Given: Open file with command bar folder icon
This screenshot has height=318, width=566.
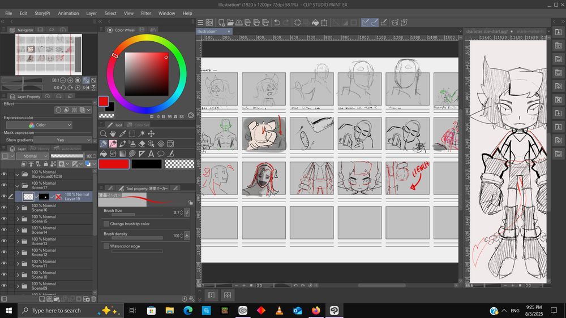Looking at the screenshot, I should tap(230, 23).
